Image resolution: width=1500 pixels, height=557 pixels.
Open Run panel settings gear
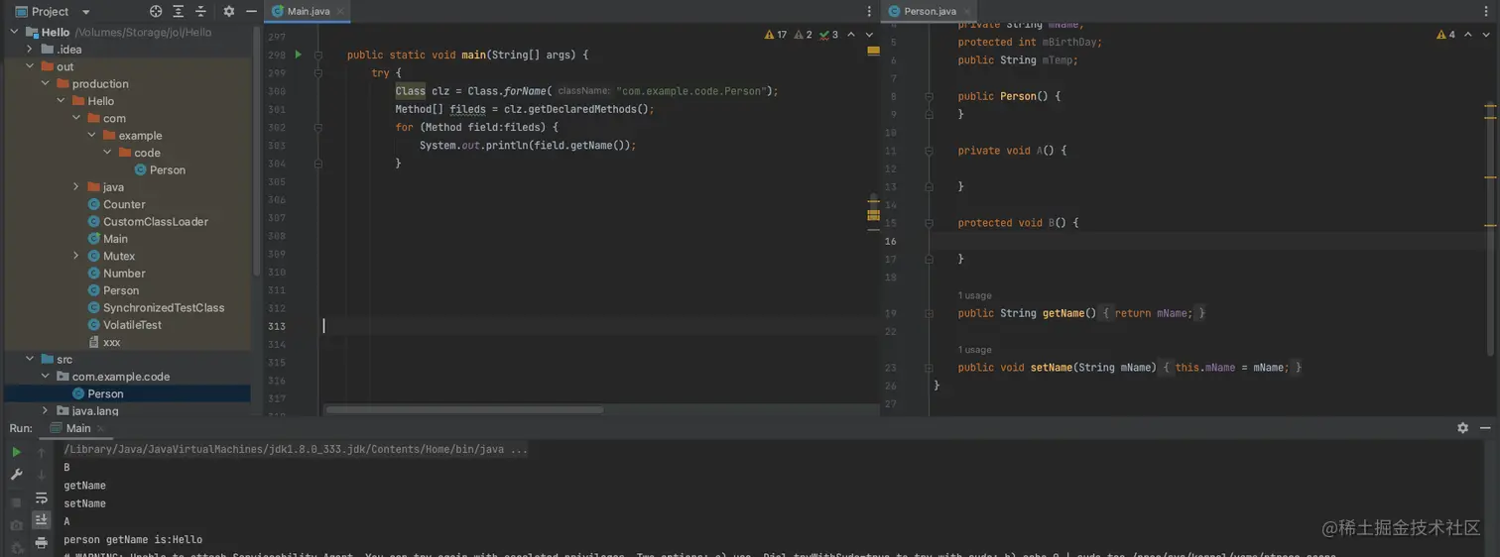(1462, 428)
